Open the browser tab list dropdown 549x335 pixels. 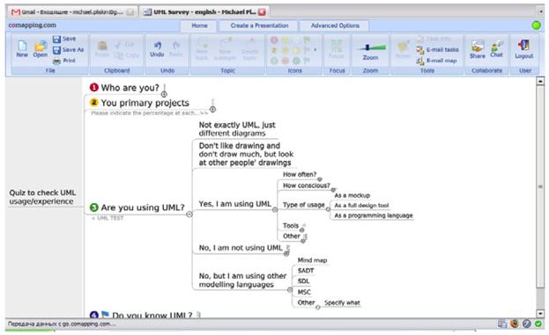pyautogui.click(x=540, y=12)
